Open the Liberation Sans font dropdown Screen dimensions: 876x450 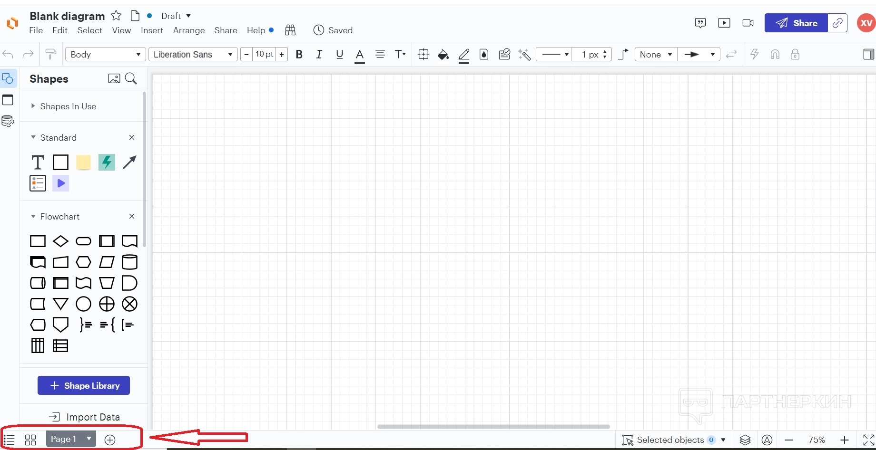point(193,55)
